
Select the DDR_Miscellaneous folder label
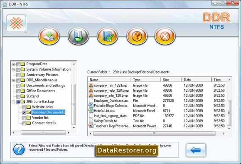[x=42, y=80]
